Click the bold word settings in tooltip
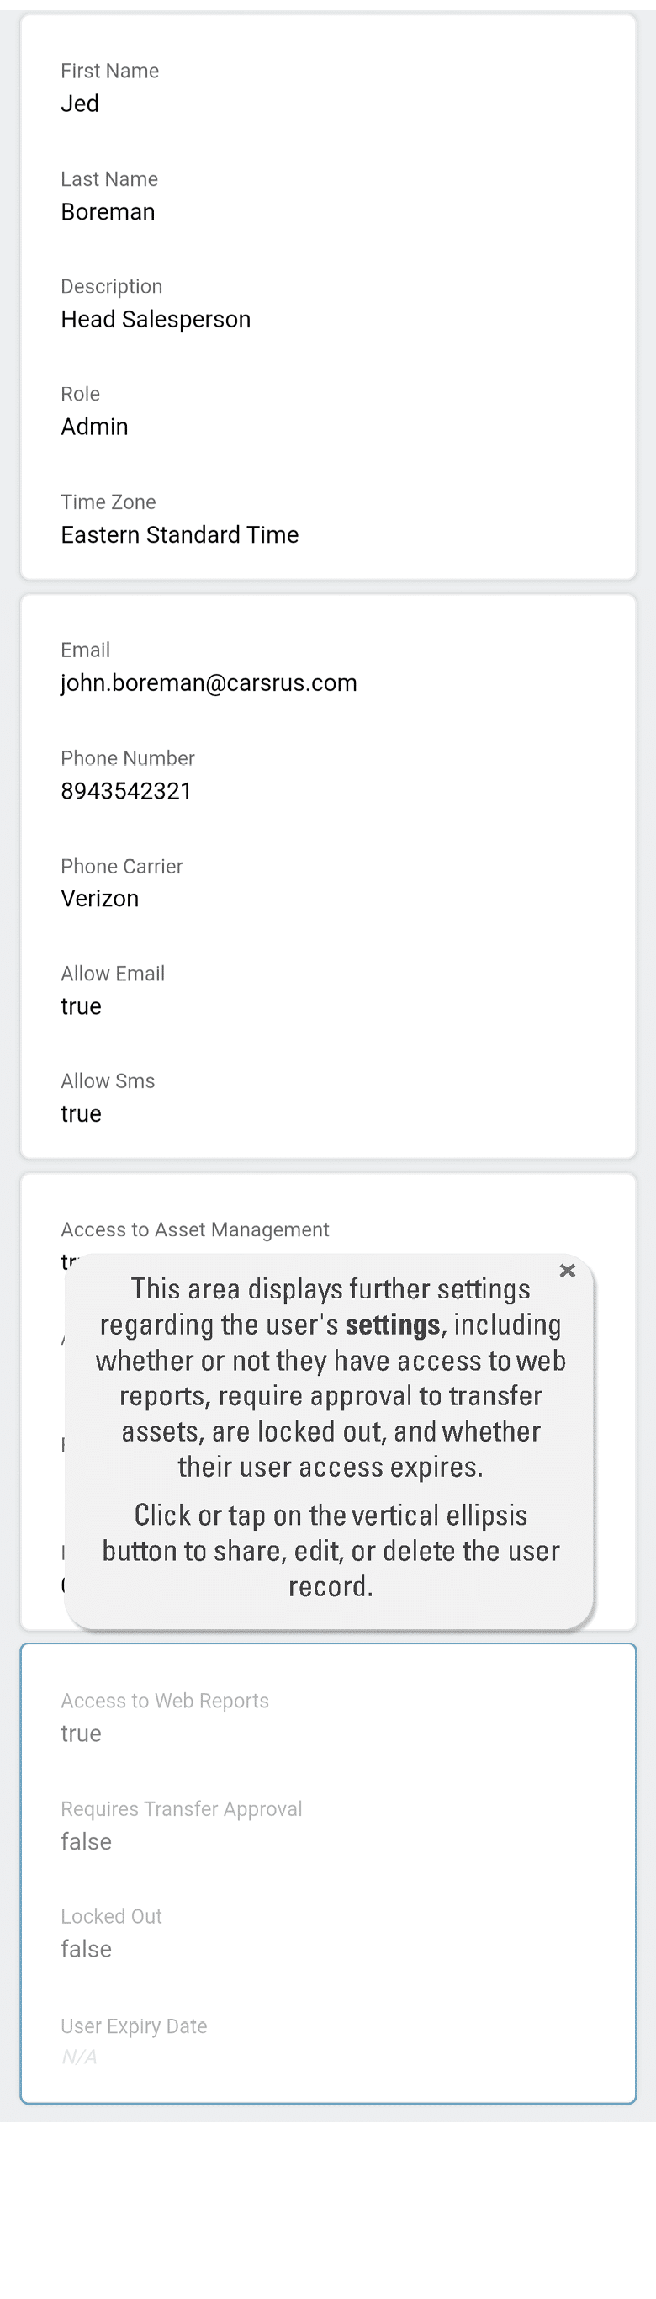The image size is (656, 2299). (393, 1325)
